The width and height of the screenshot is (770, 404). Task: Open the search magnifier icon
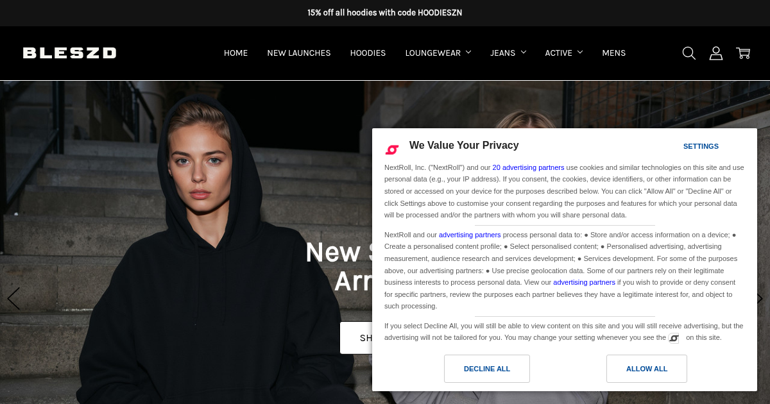pos(689,53)
